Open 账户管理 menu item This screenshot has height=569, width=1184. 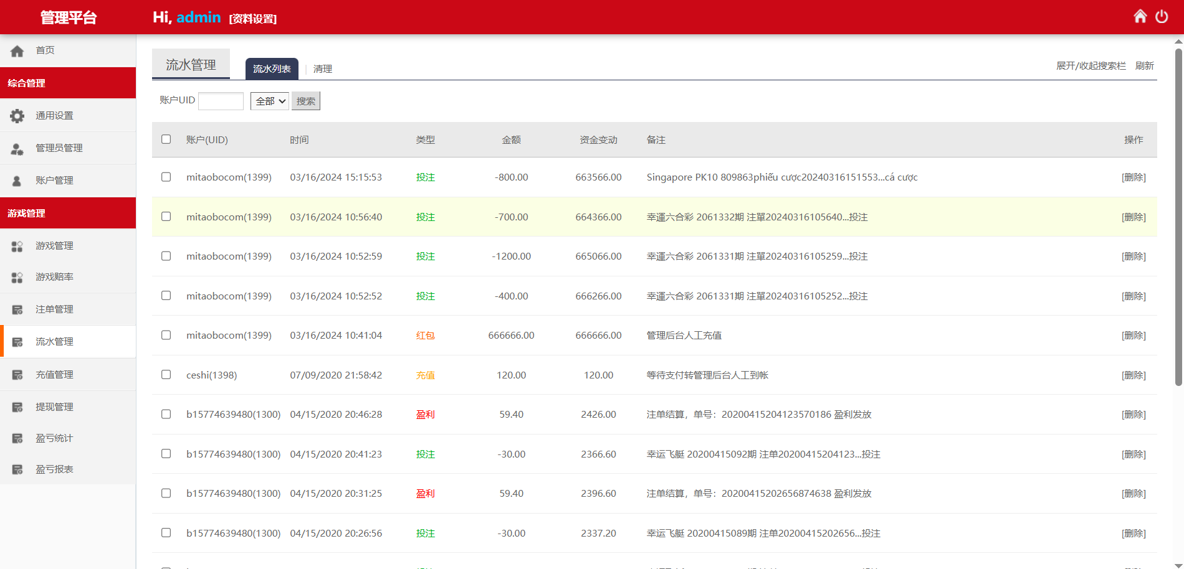tap(68, 181)
